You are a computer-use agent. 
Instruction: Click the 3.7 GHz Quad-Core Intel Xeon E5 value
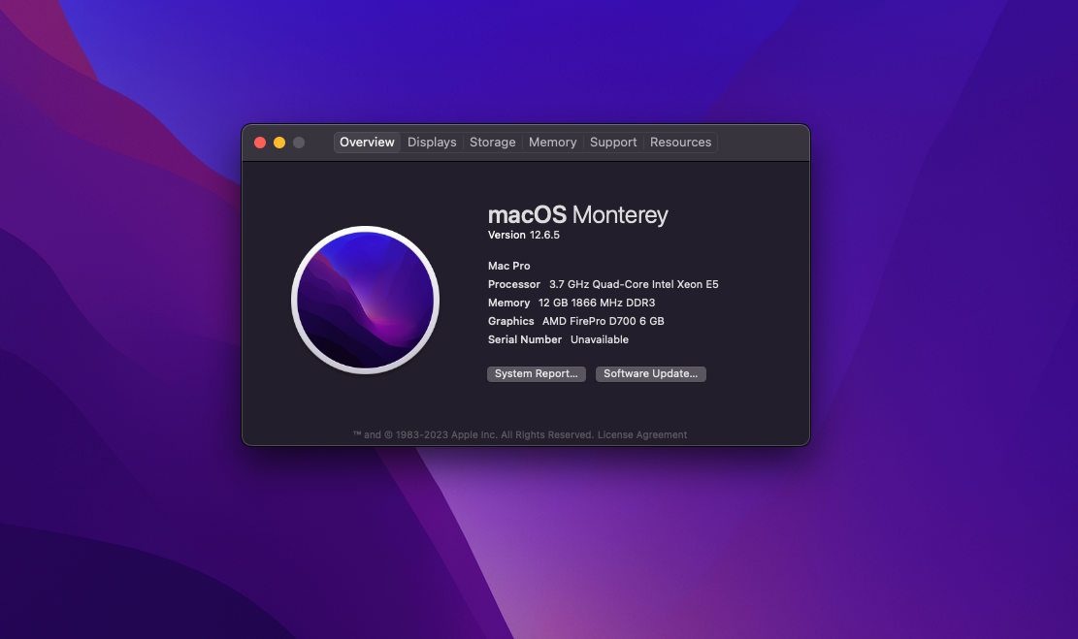634,284
